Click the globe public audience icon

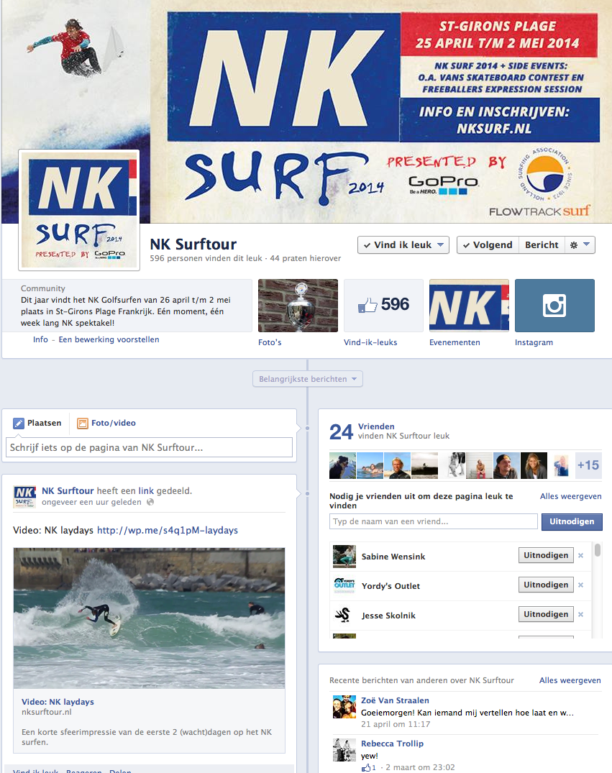[150, 502]
